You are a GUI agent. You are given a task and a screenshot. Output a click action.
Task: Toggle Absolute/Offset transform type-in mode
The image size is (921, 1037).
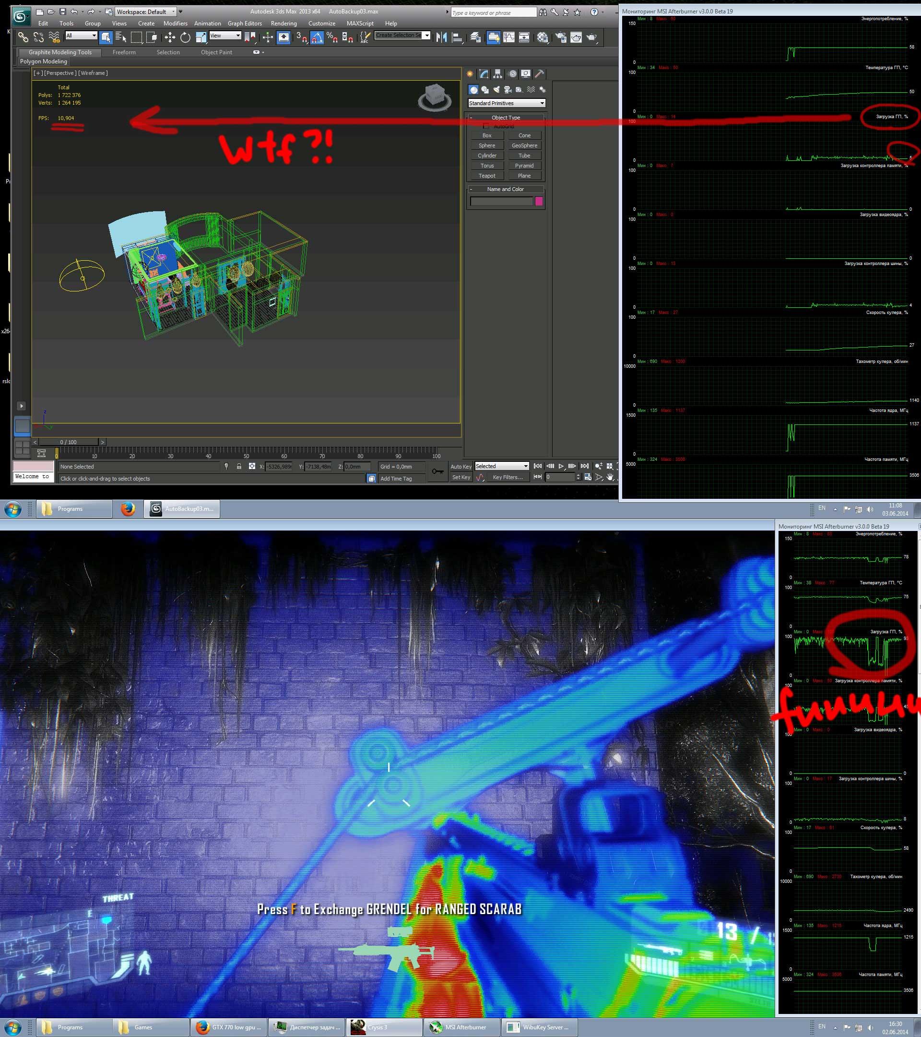[252, 466]
